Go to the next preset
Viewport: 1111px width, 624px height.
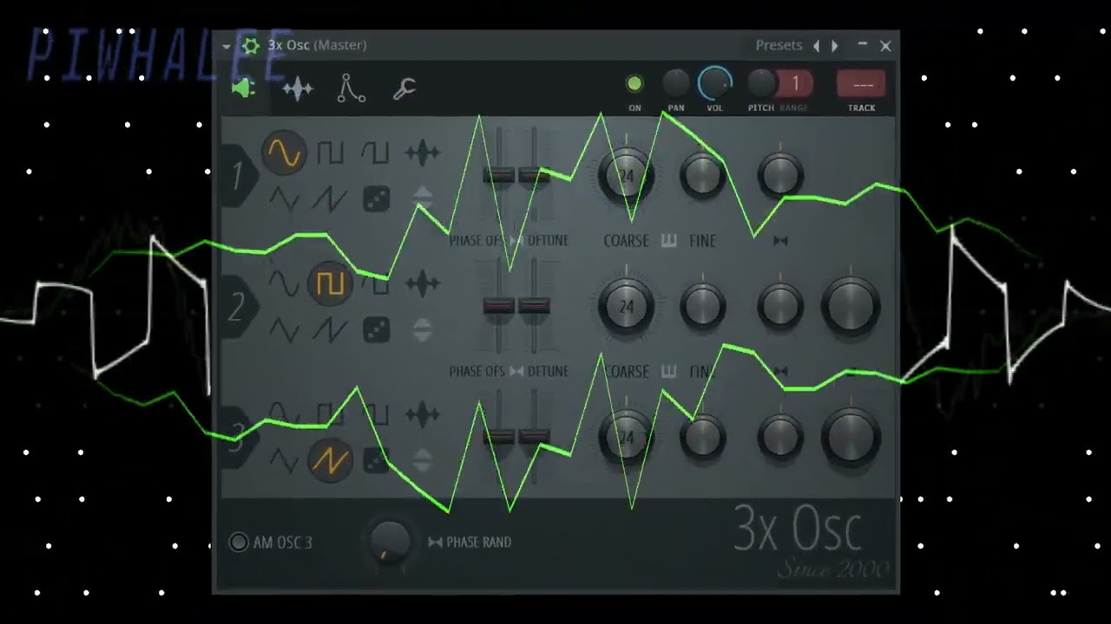(835, 46)
